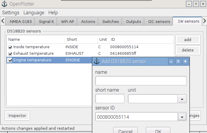Click the ID column header
Screen dimensions: 207x133
click(x=141, y=40)
